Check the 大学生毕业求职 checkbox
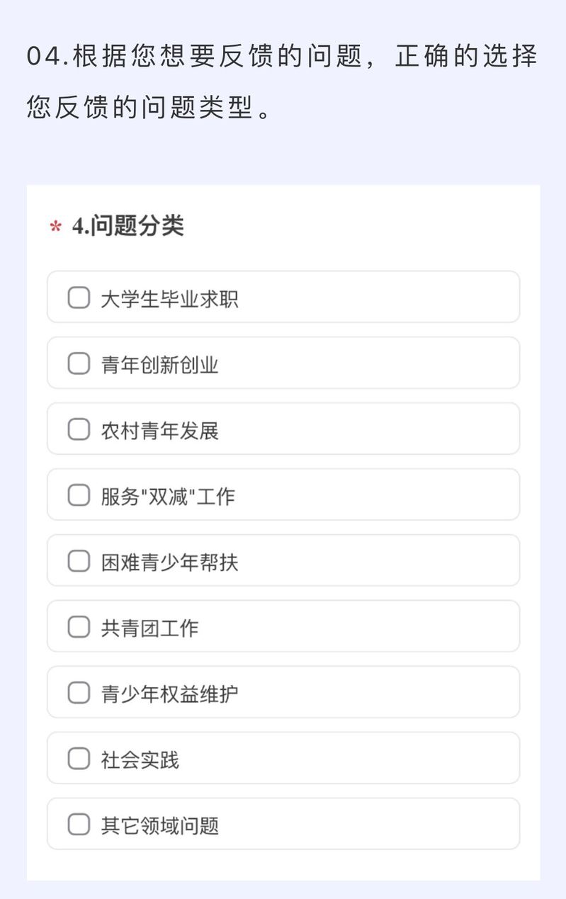The height and width of the screenshot is (899, 566). point(79,298)
